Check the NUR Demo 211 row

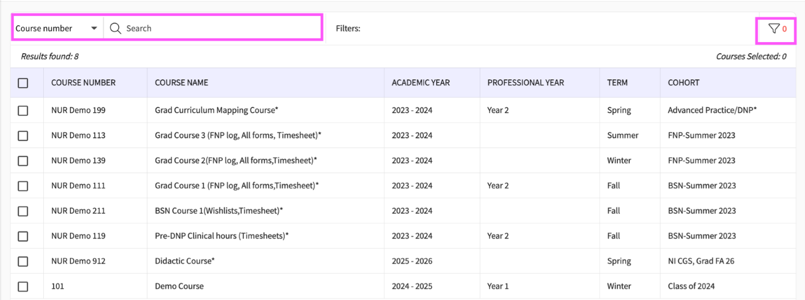pyautogui.click(x=23, y=211)
